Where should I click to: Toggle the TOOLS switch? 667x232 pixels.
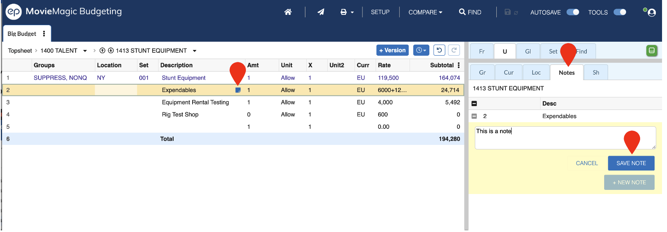pos(620,12)
